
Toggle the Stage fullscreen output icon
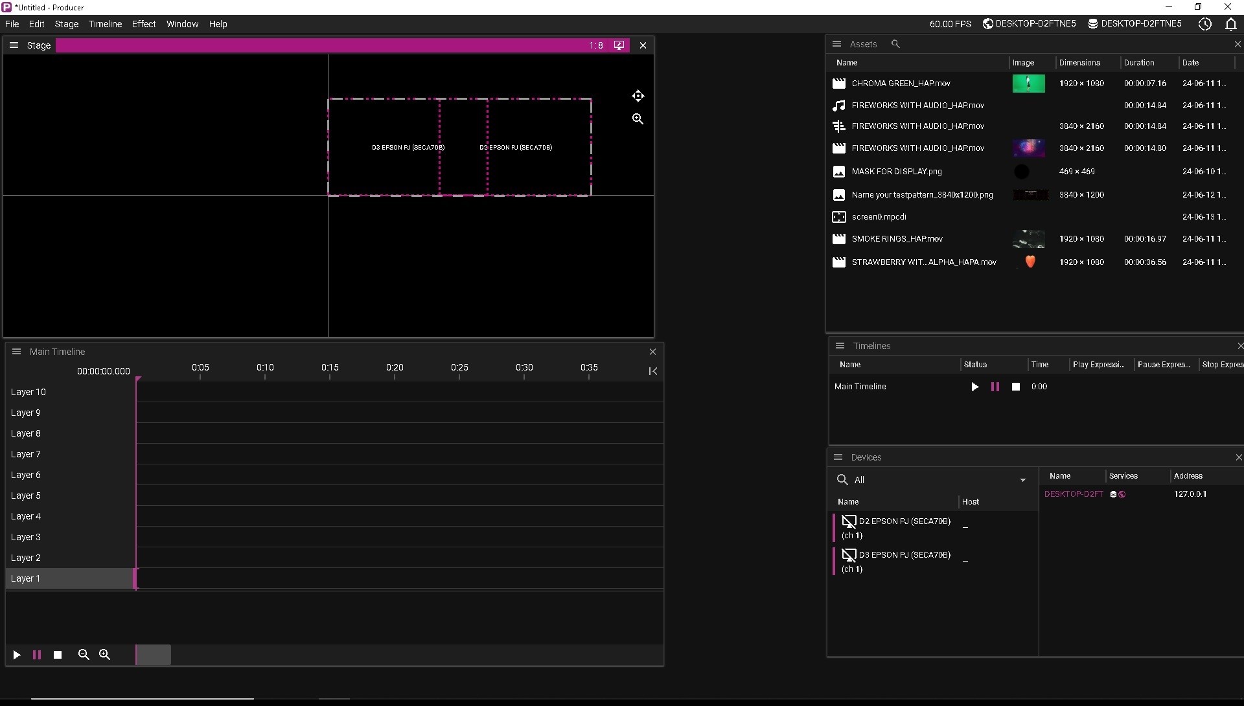point(619,45)
